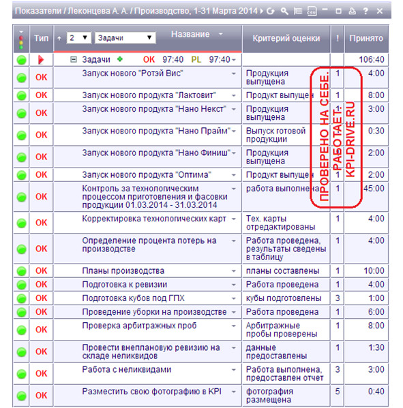This screenshot has width=403, height=408.
Task: Click the red play flag in Задачи row
Action: pos(41,60)
